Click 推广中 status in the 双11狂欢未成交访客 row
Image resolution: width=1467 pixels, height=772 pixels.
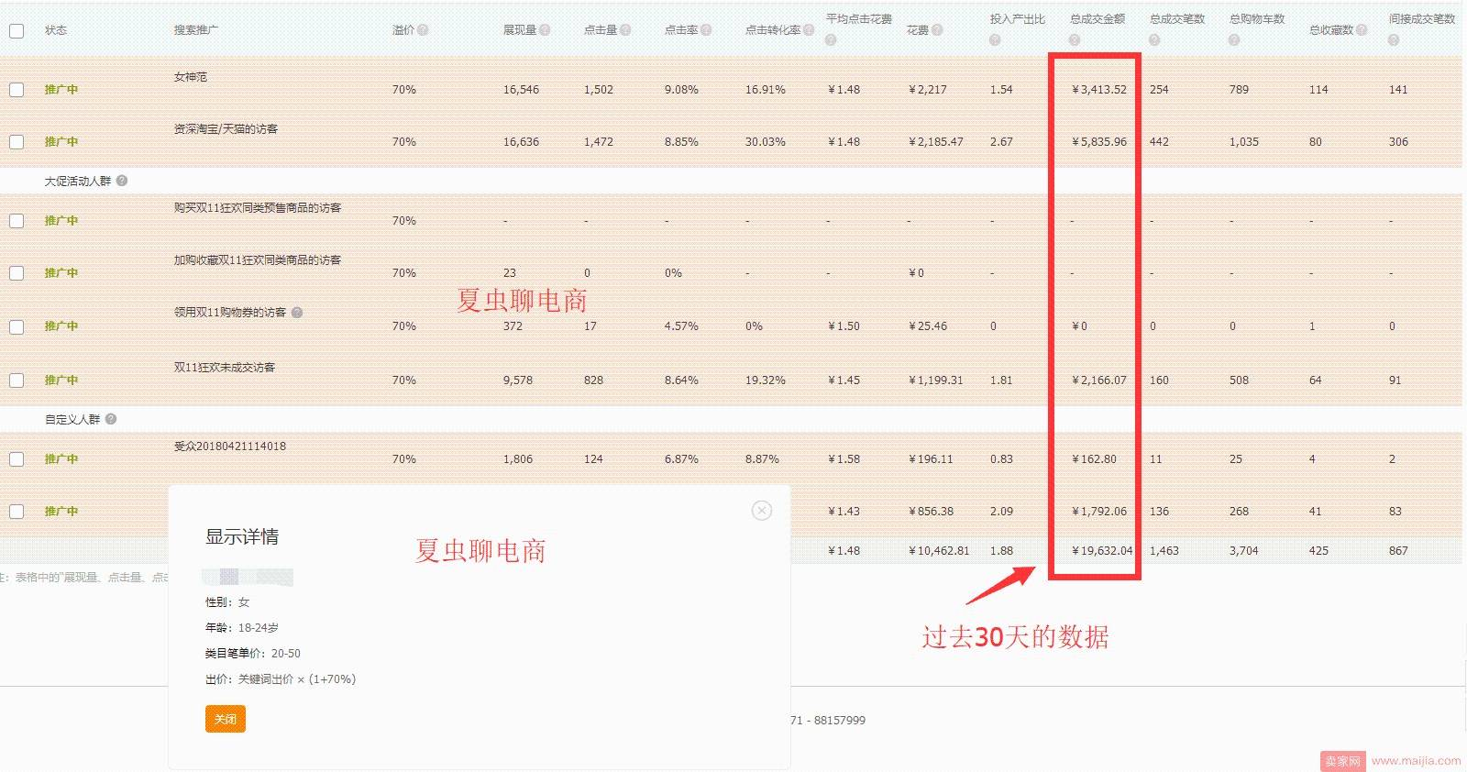click(61, 380)
